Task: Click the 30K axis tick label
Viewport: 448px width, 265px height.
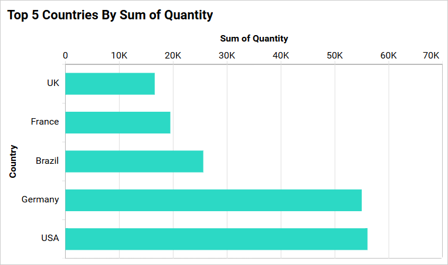Action: point(227,55)
